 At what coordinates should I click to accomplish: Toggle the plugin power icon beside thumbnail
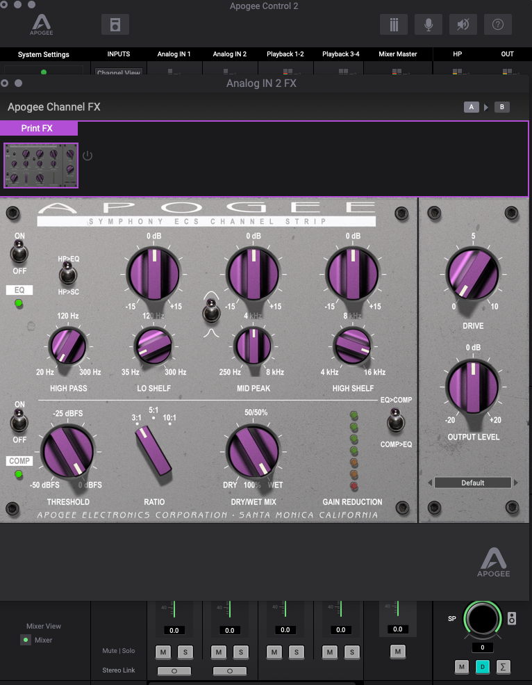point(88,156)
